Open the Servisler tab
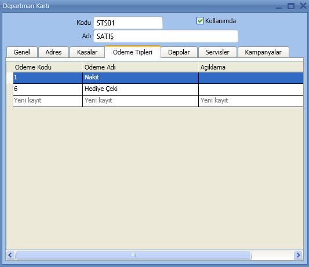This screenshot has height=267, width=309. click(217, 52)
